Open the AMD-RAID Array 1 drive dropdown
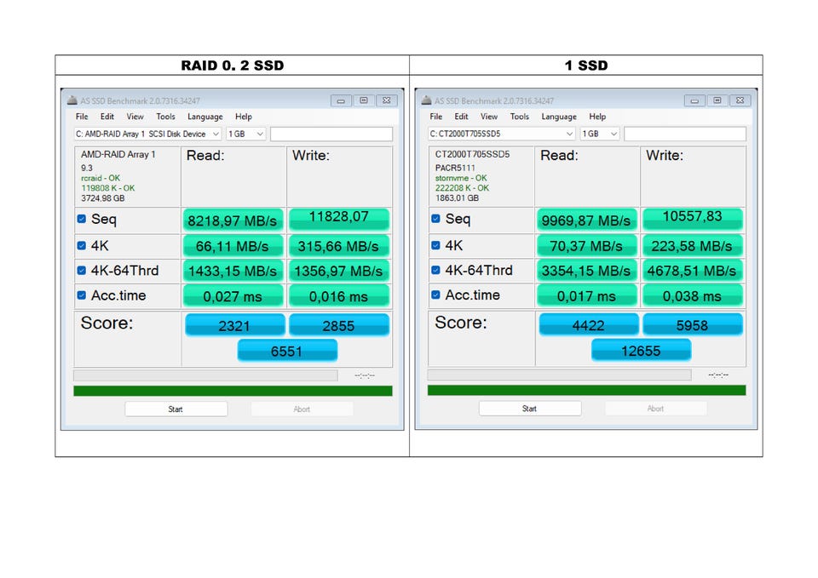This screenshot has height=578, width=818. 147,134
